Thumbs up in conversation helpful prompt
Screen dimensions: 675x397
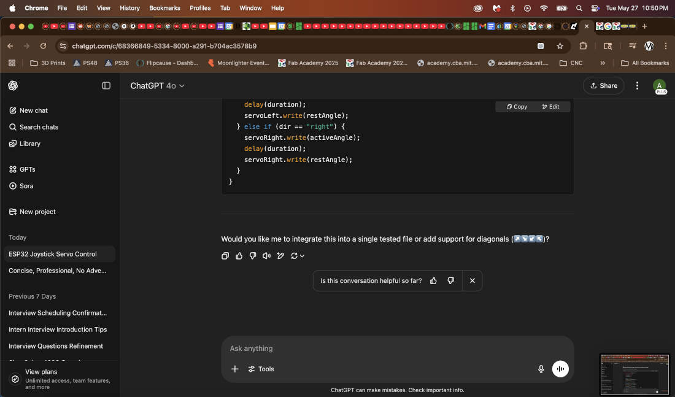point(433,281)
